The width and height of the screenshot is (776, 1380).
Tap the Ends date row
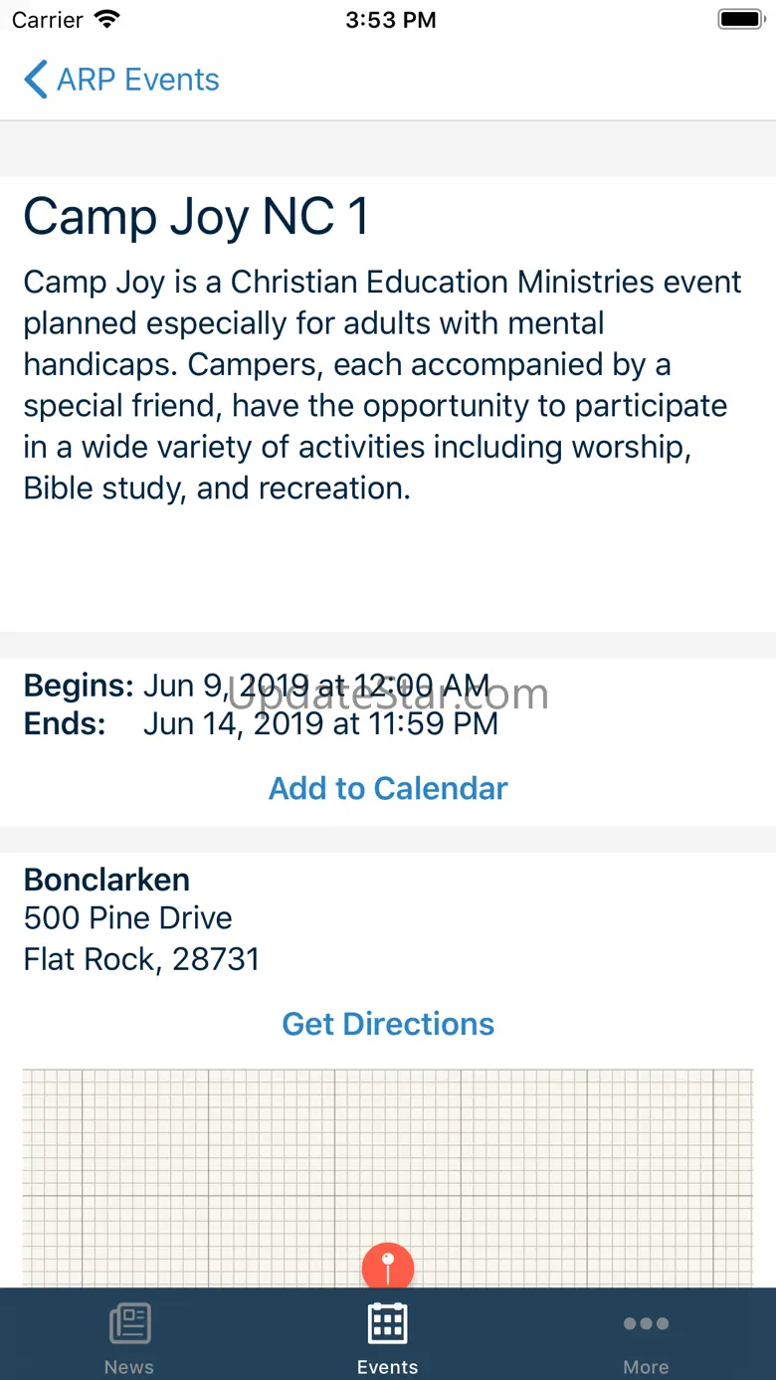point(261,723)
